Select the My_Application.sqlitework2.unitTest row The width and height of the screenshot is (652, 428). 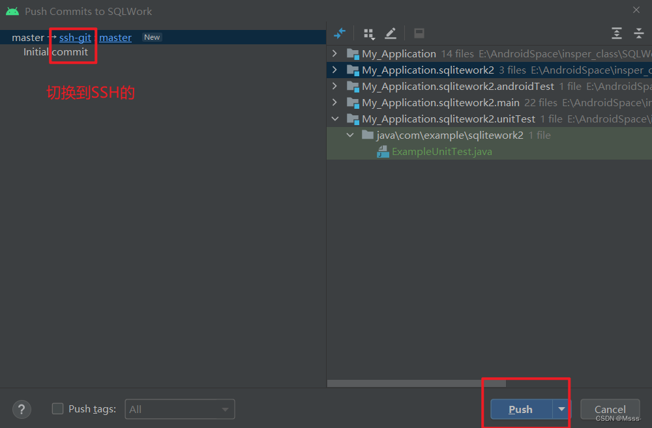pos(490,119)
